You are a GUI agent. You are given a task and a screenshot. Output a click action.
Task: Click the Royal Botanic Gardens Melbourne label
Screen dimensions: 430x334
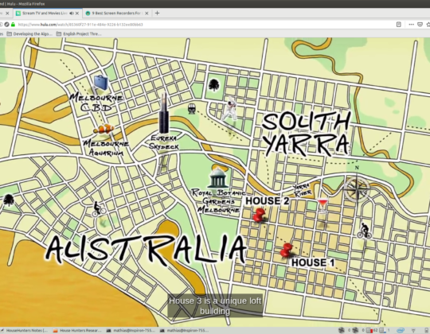[218, 201]
